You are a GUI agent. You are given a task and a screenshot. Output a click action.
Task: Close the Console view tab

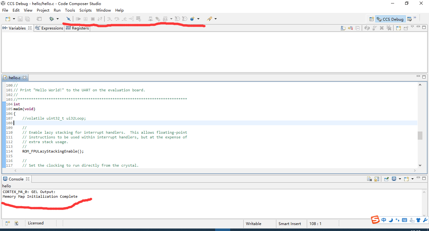click(28, 179)
